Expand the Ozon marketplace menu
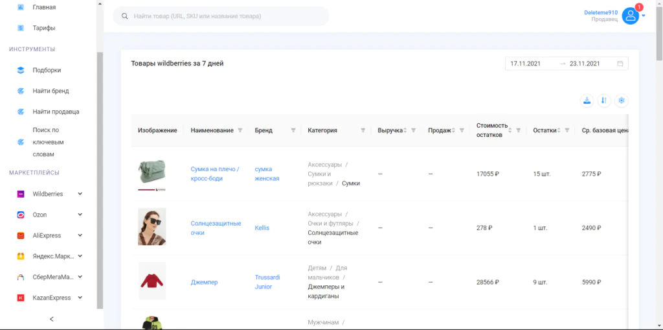This screenshot has height=330, width=663. (x=80, y=215)
